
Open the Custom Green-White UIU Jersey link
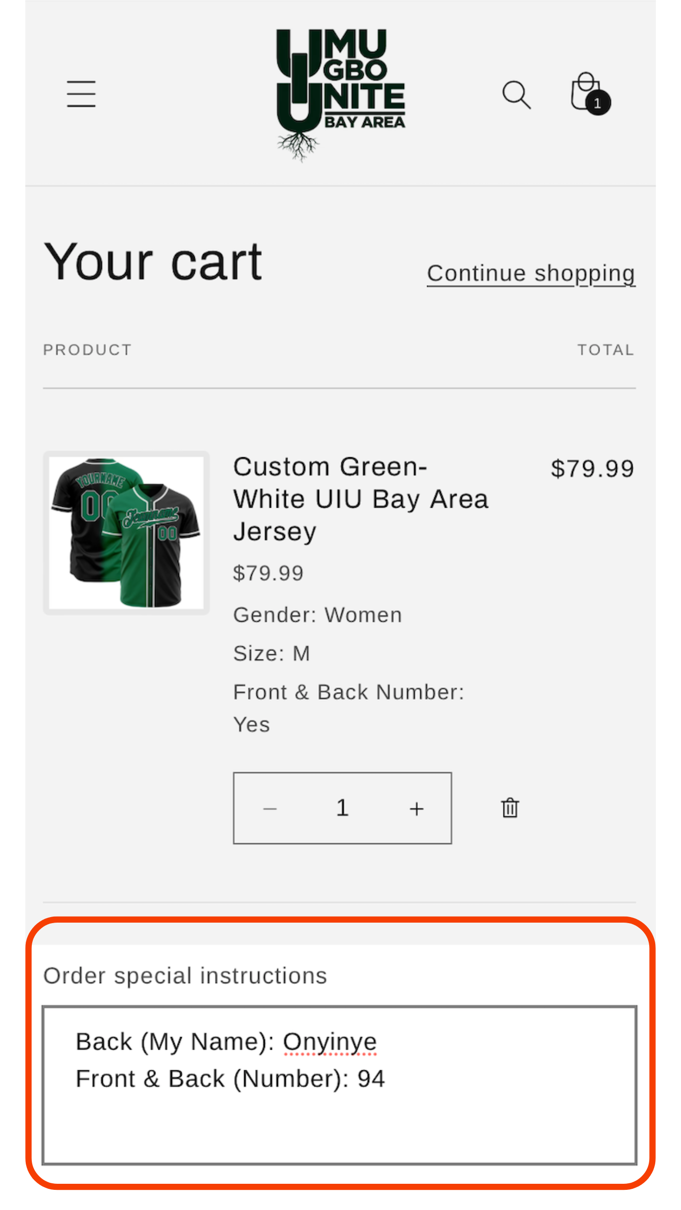pyautogui.click(x=360, y=499)
